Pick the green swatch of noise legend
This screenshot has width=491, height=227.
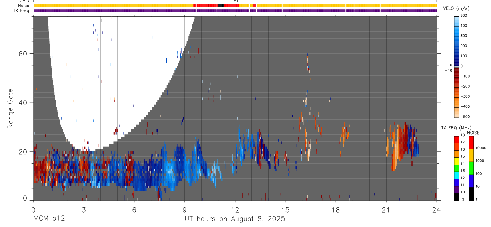coord(471,168)
